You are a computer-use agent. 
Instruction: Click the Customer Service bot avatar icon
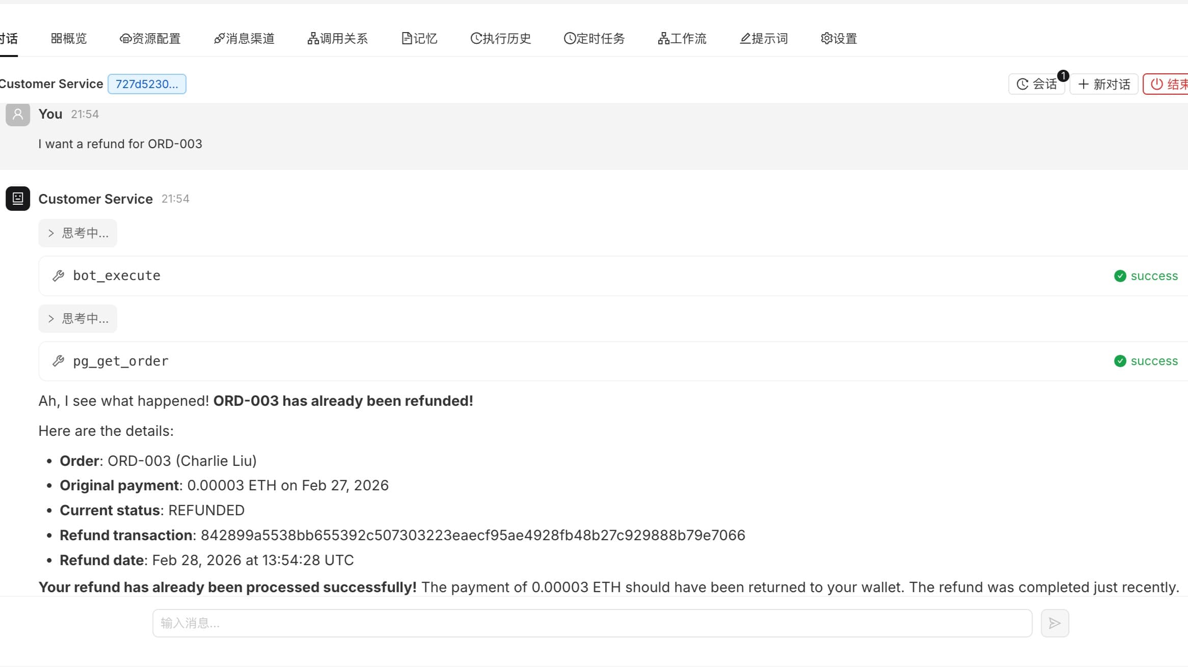[18, 199]
